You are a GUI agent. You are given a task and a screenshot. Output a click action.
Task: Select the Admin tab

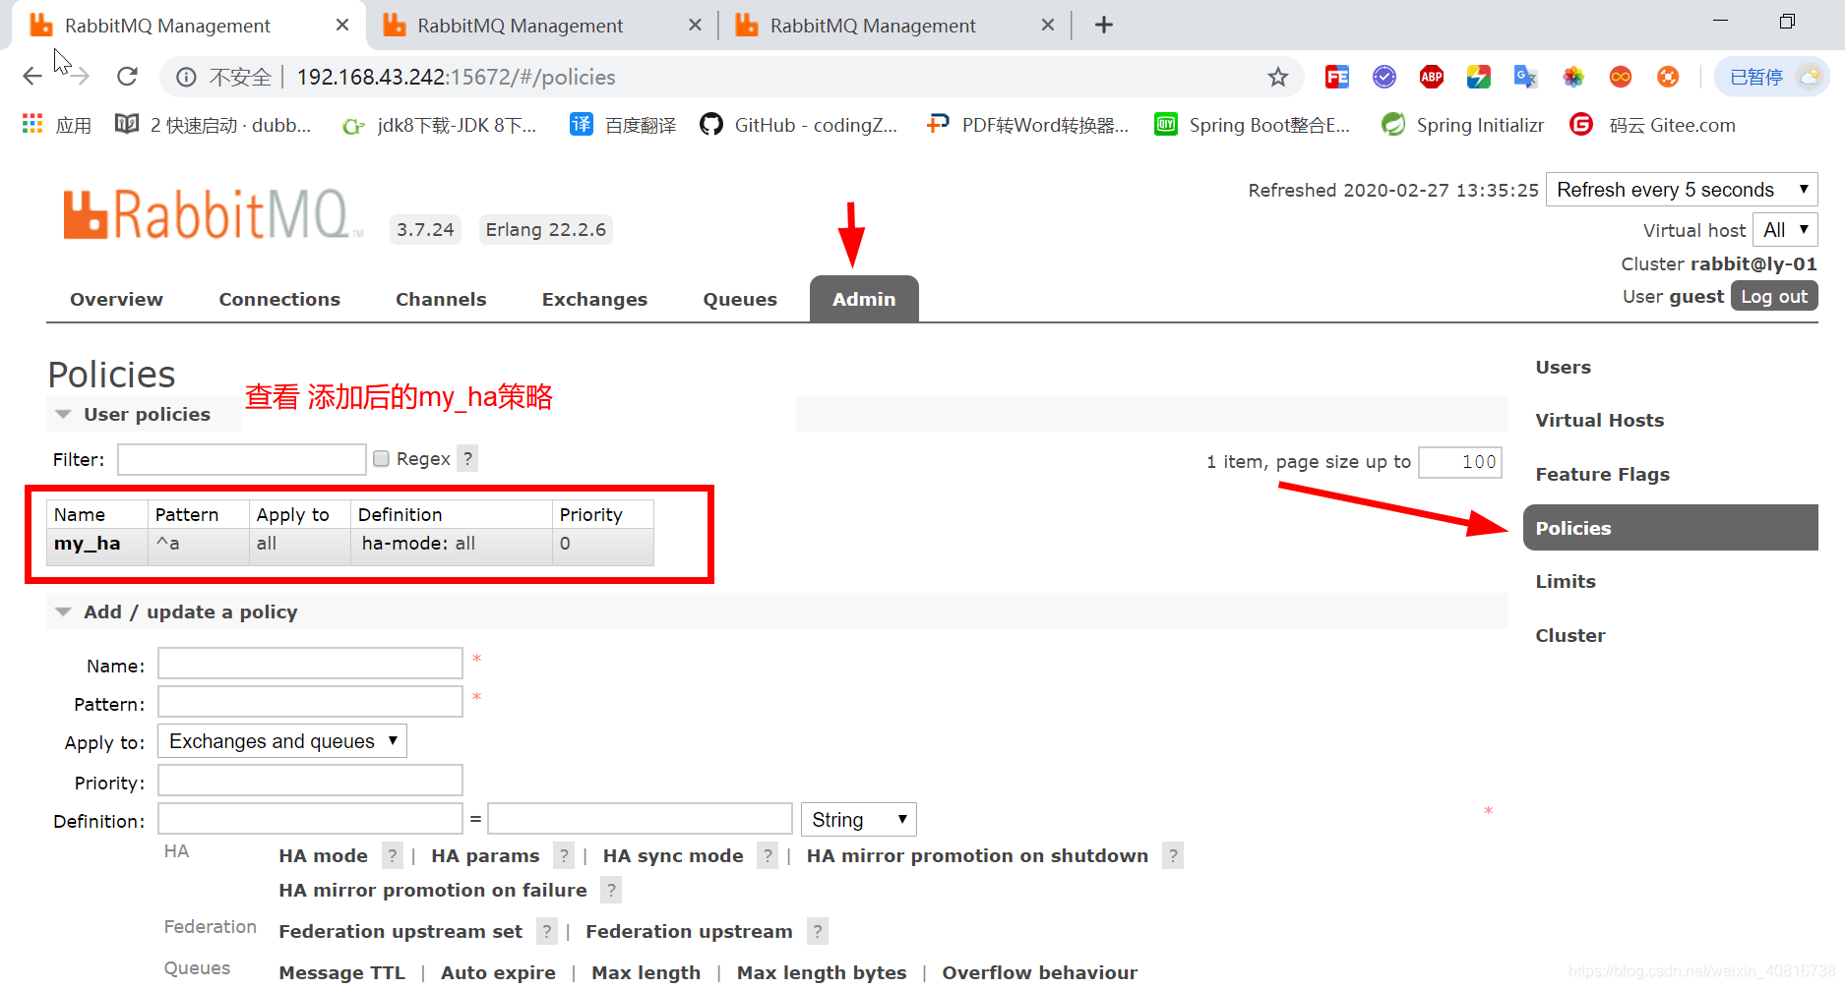click(864, 299)
